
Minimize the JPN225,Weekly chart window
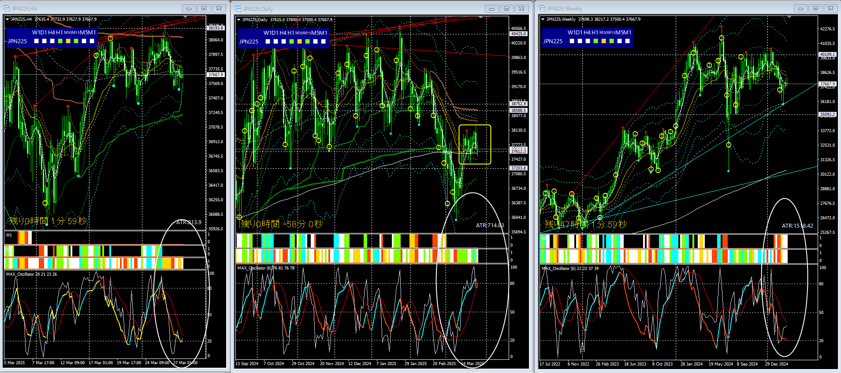click(800, 8)
